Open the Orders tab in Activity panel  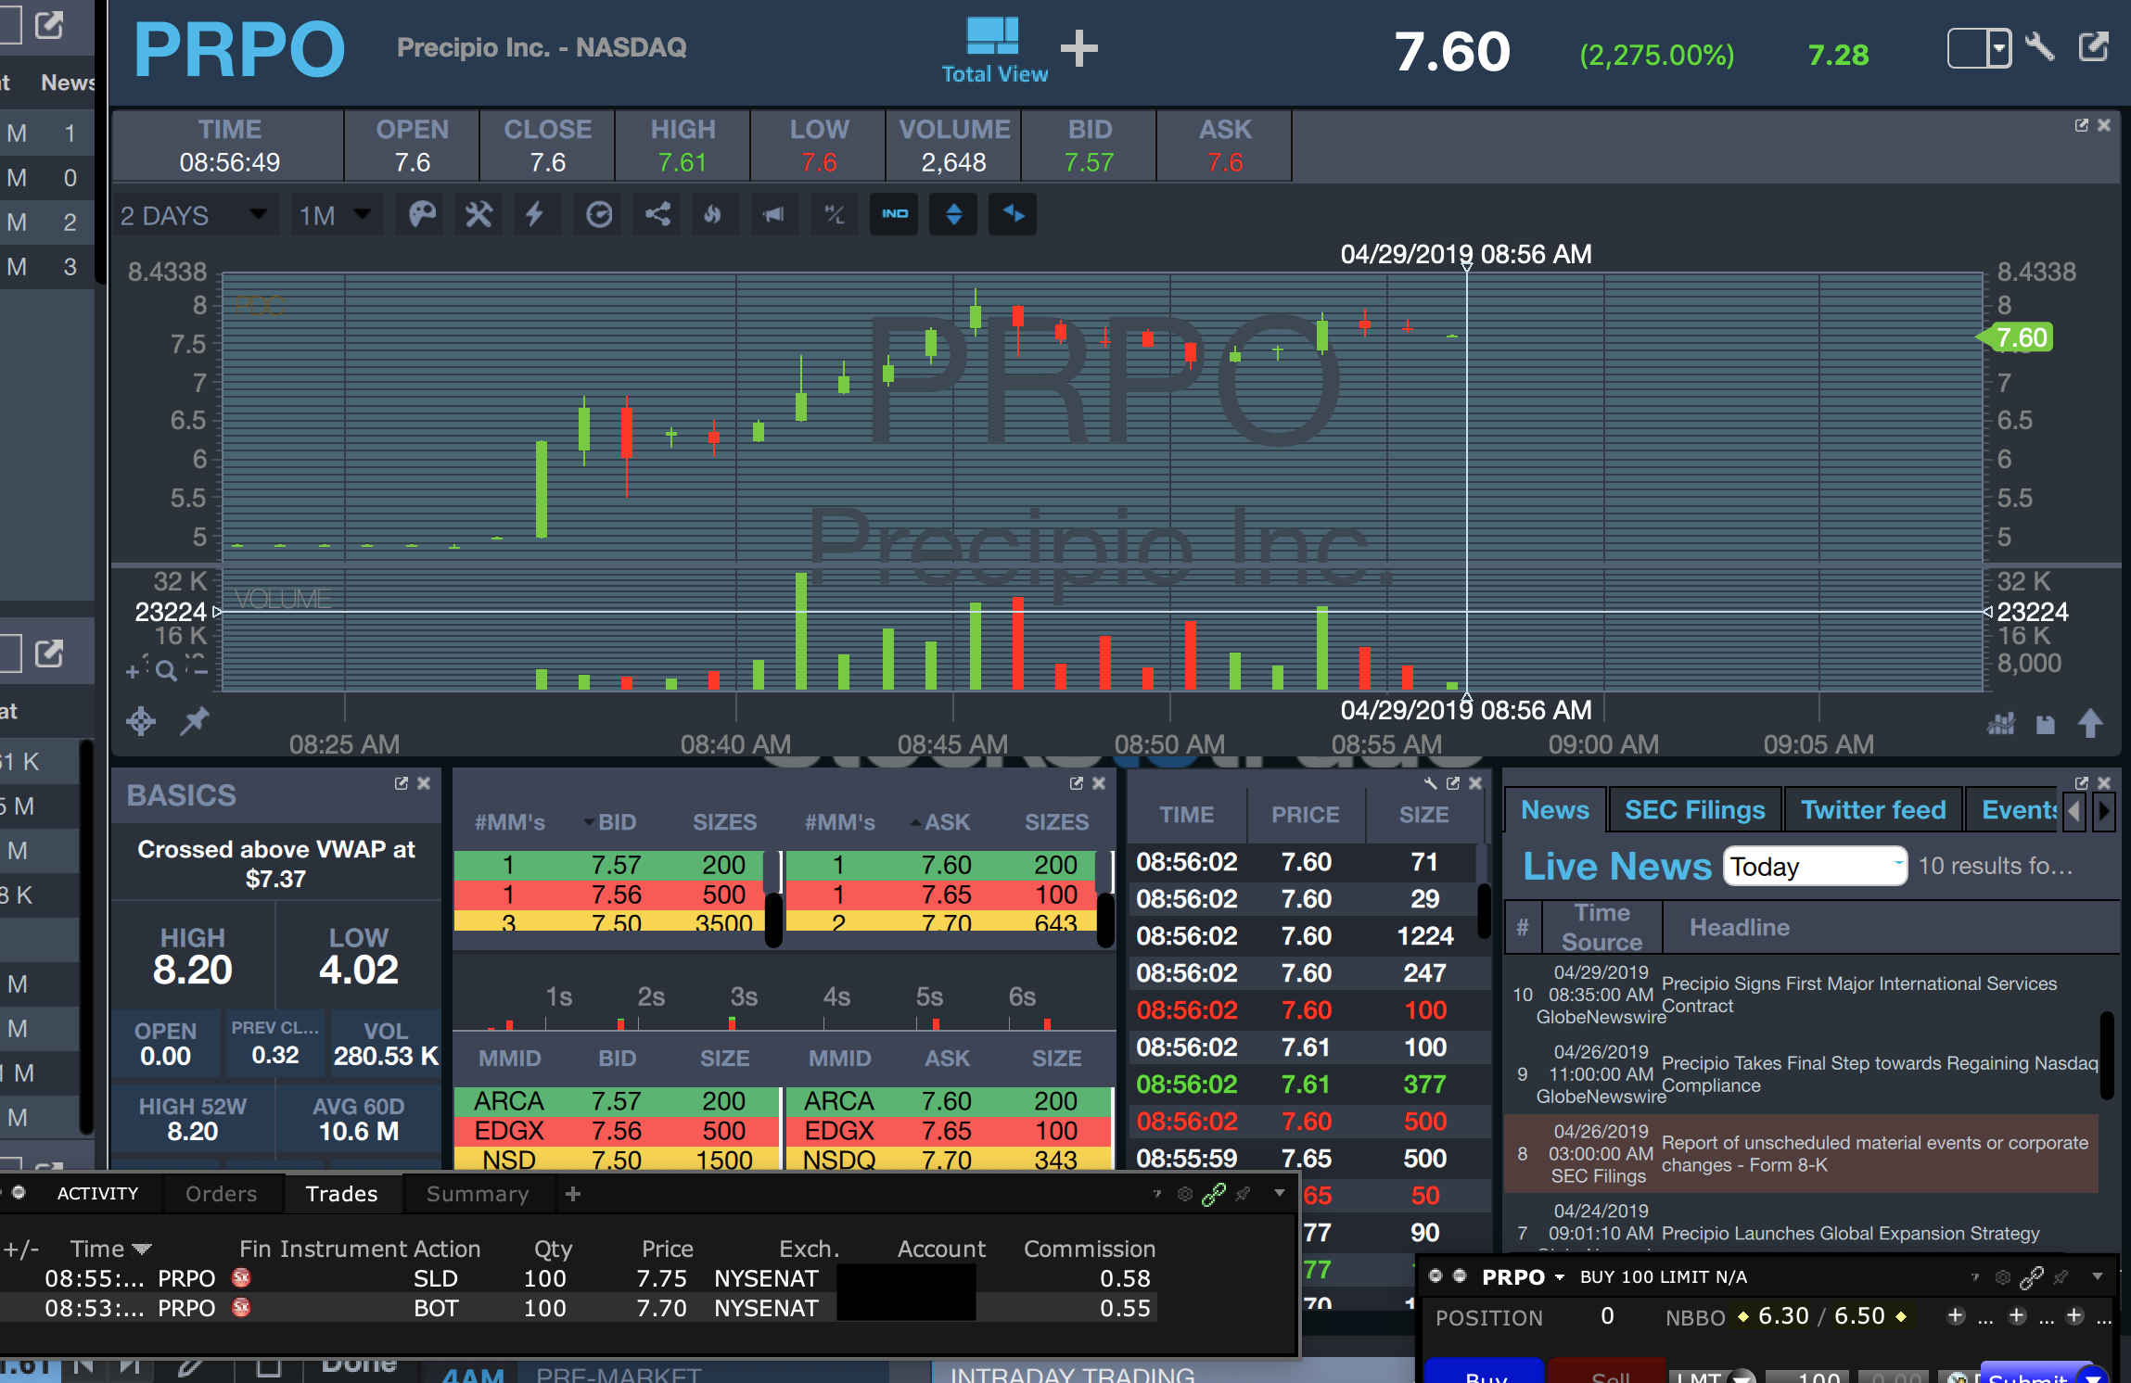[221, 1193]
